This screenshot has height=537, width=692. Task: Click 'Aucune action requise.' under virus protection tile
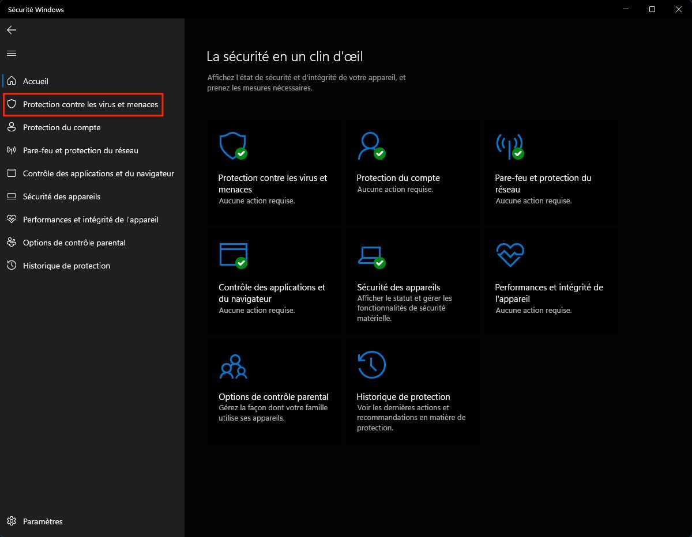coord(257,201)
